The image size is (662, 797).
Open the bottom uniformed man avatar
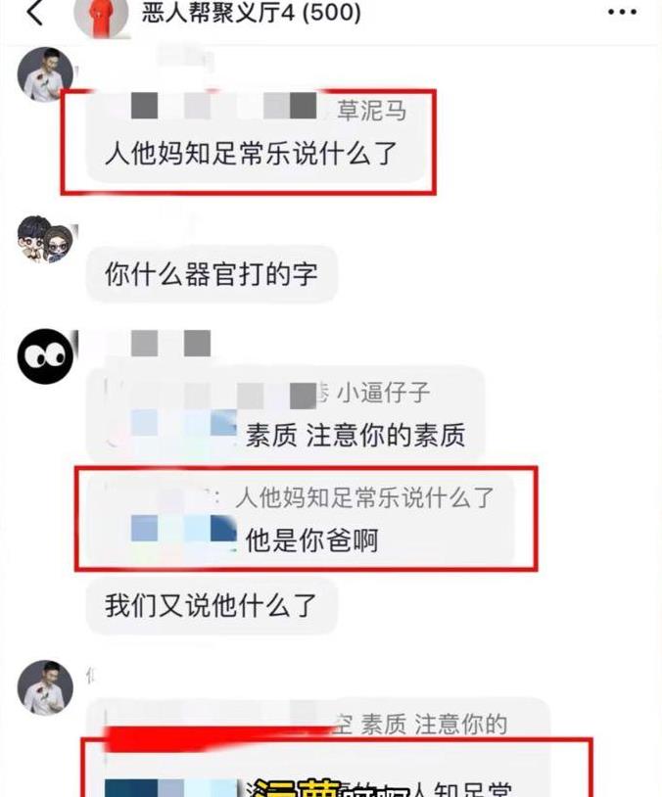point(45,687)
